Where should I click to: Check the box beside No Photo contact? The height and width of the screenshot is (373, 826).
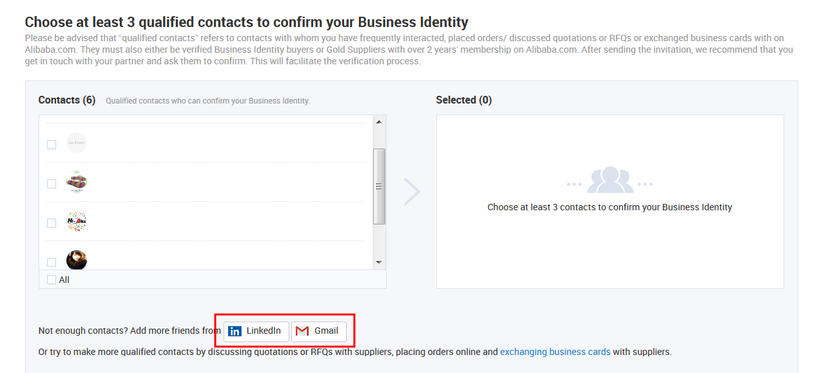click(x=52, y=145)
